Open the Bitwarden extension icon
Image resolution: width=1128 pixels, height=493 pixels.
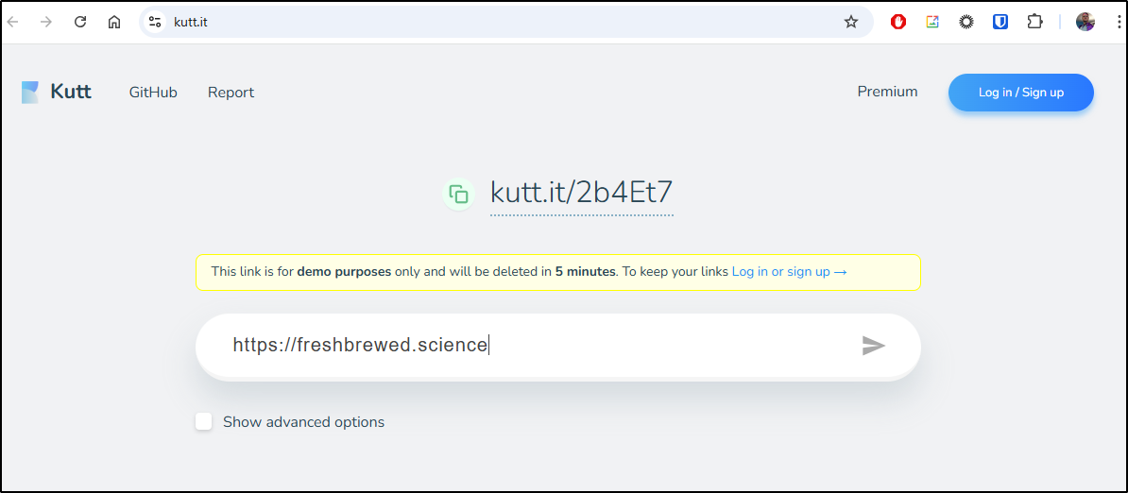(x=1000, y=23)
